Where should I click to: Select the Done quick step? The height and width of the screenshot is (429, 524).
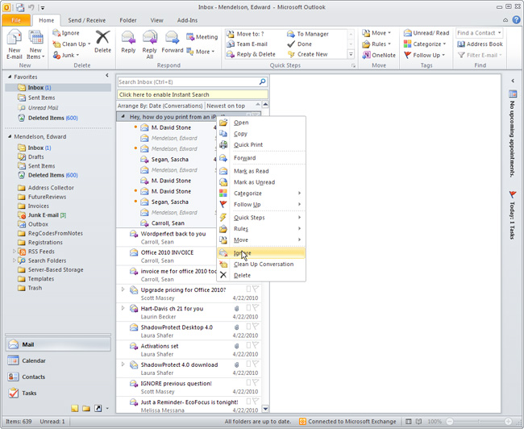300,44
